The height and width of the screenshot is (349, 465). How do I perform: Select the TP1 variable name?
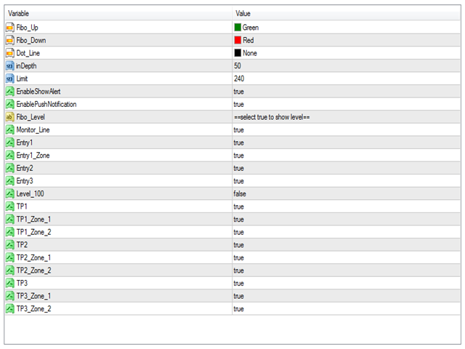[22, 206]
